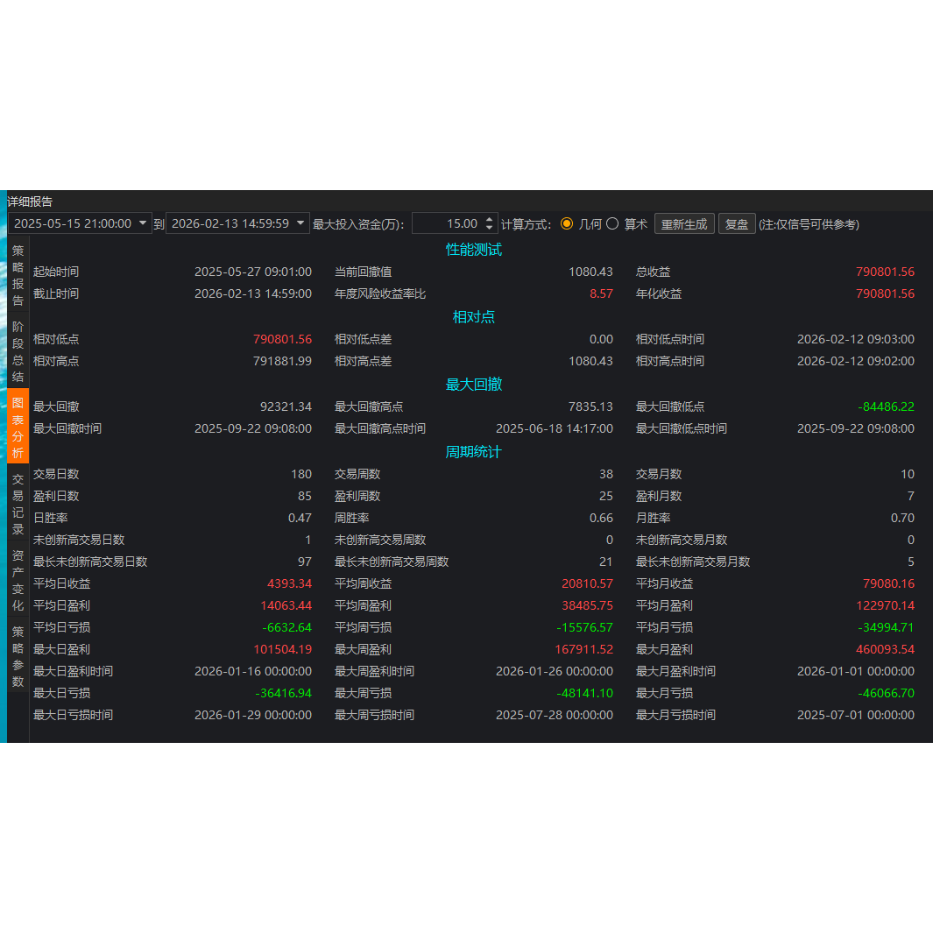Click the 最大投入资金 input field showing 15.00
Image resolution: width=933 pixels, height=933 pixels.
[448, 223]
